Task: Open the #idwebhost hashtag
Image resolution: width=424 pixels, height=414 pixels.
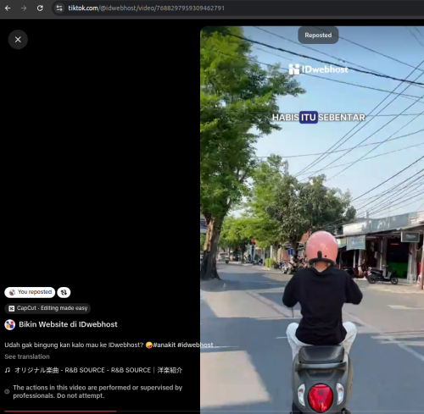Action: pos(195,345)
